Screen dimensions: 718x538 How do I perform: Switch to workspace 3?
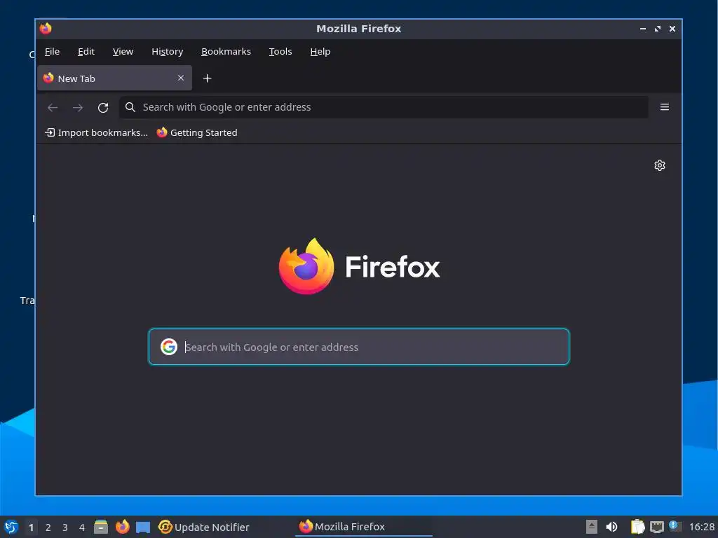65,527
